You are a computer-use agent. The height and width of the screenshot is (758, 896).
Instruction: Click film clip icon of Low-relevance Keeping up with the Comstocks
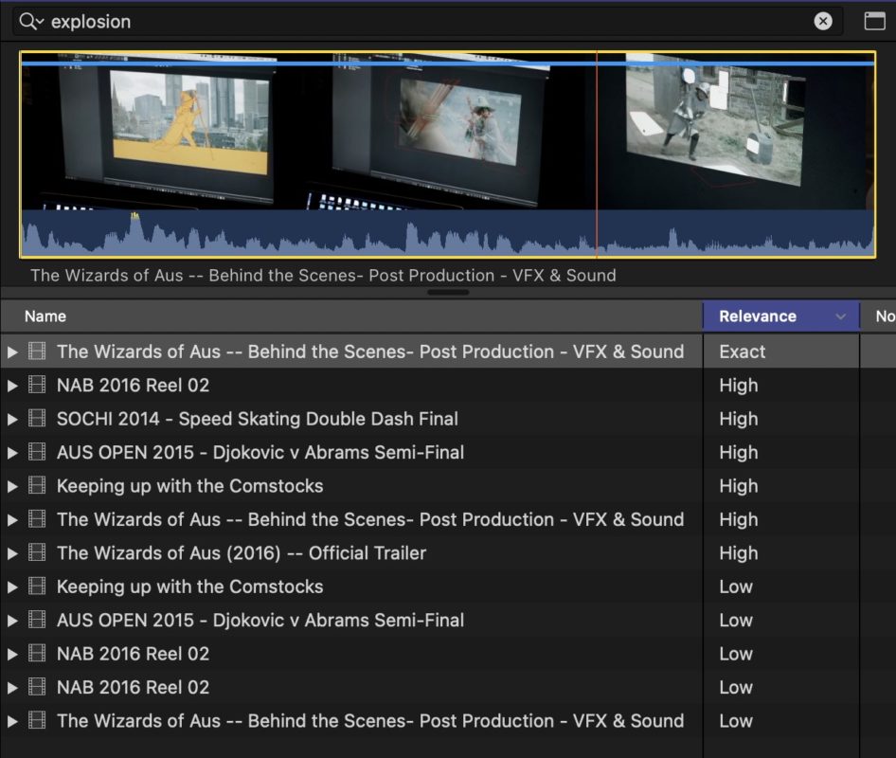[37, 586]
